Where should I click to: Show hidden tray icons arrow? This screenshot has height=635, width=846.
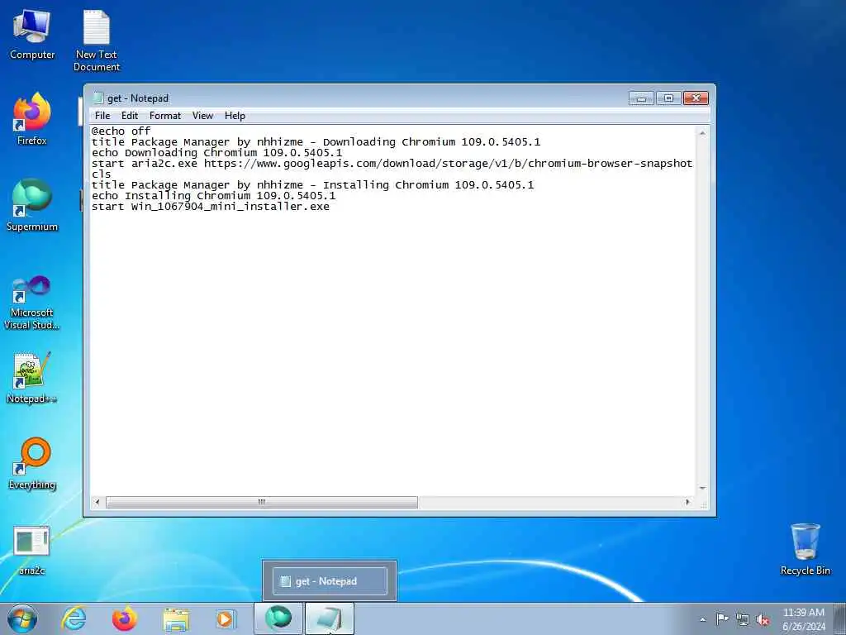coord(702,619)
